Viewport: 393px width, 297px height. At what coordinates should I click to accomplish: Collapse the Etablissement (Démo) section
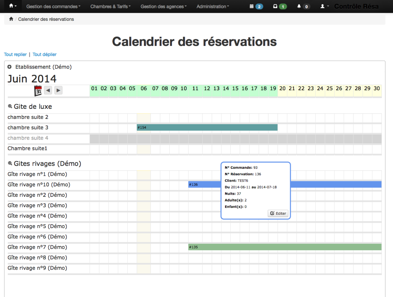click(x=10, y=67)
